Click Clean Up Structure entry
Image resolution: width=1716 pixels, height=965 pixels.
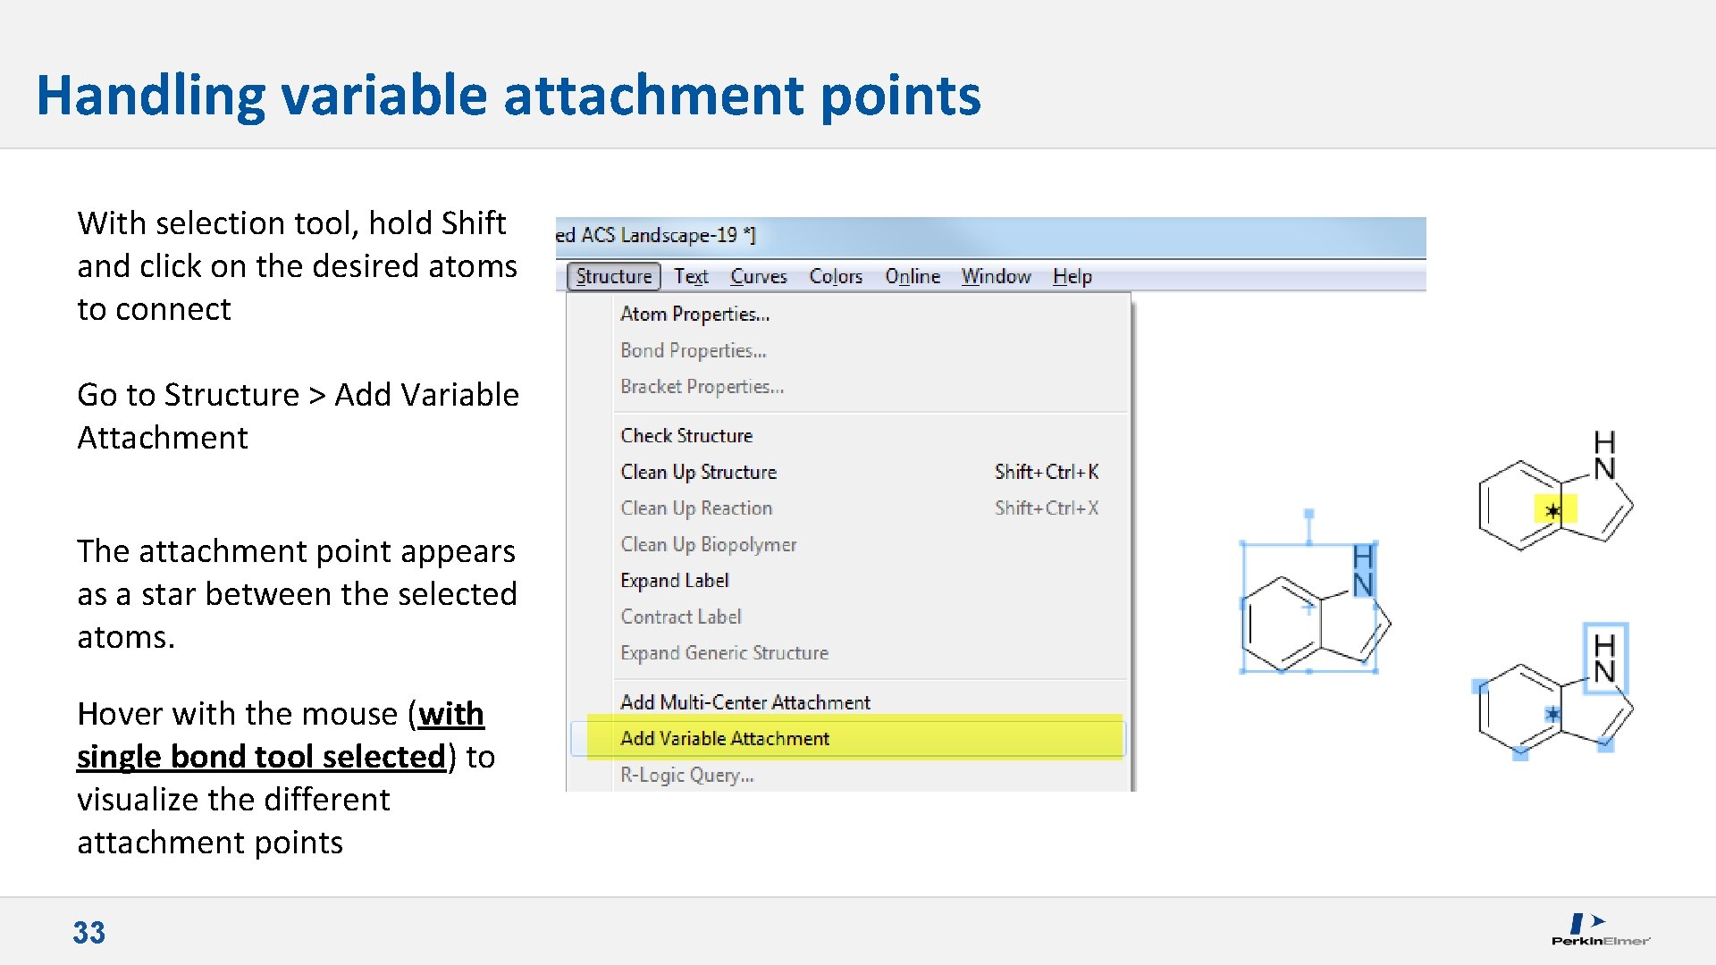coord(698,472)
